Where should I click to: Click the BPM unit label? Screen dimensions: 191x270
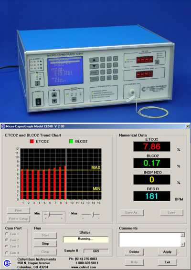pyautogui.click(x=179, y=199)
